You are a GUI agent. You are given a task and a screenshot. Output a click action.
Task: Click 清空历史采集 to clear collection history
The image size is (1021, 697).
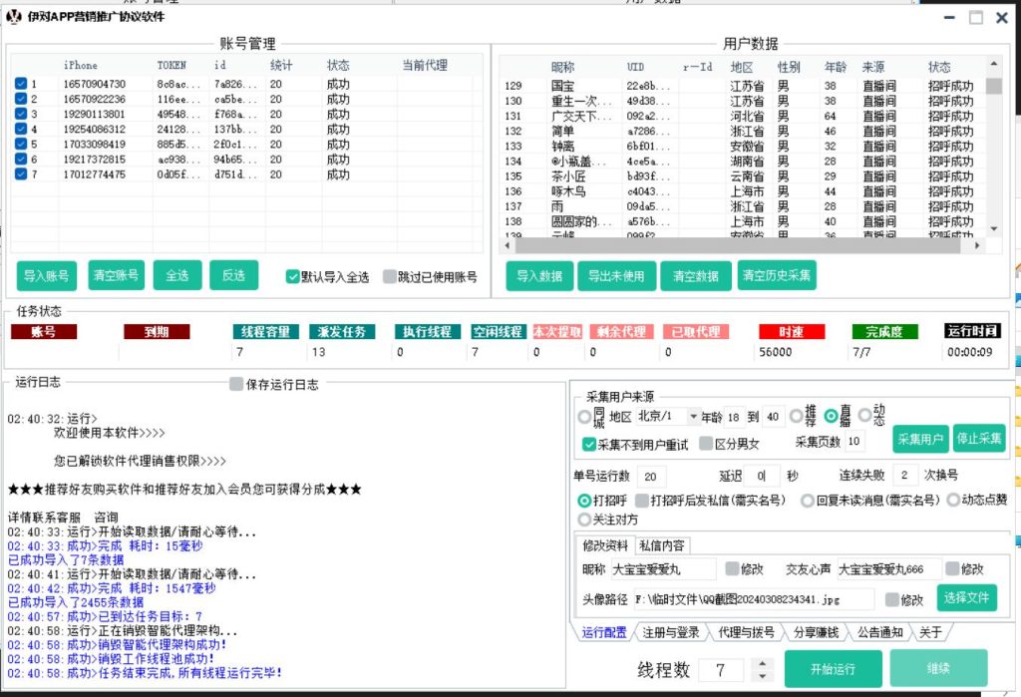pos(777,276)
